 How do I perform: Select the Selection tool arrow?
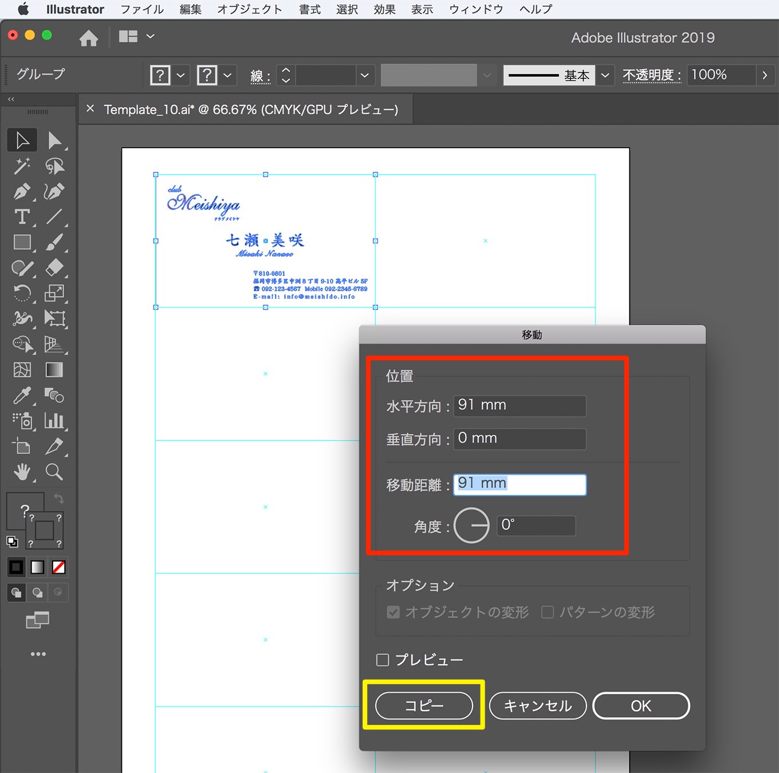(22, 140)
